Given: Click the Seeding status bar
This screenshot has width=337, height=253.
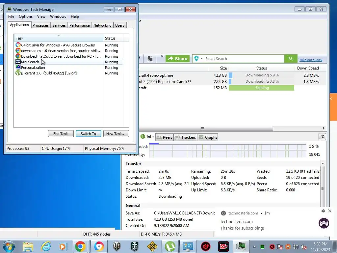Looking at the screenshot, I should tap(261, 88).
